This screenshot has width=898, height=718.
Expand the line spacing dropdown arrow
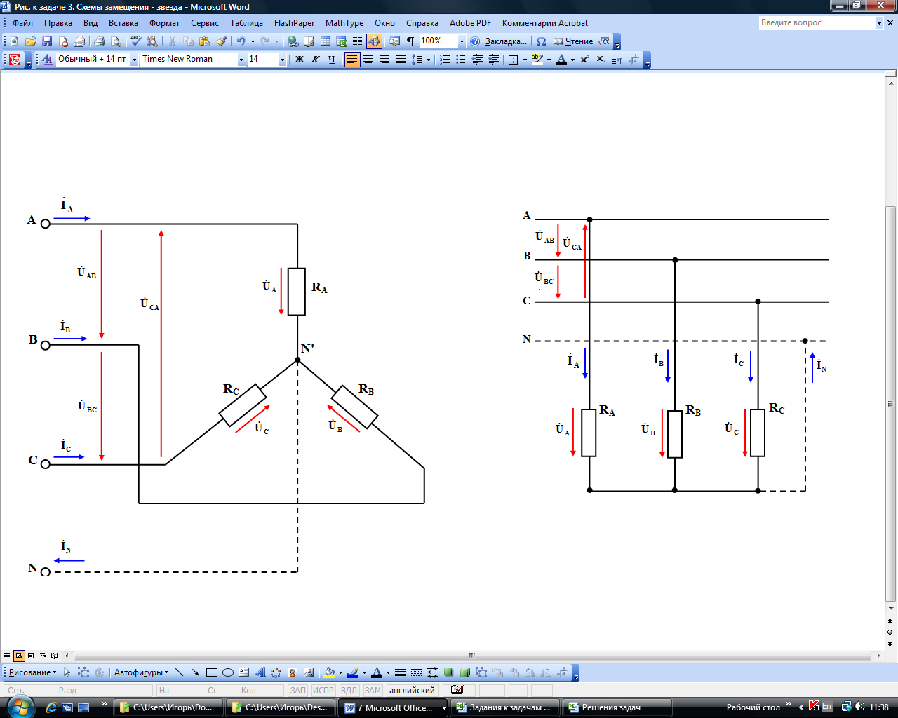click(x=428, y=60)
